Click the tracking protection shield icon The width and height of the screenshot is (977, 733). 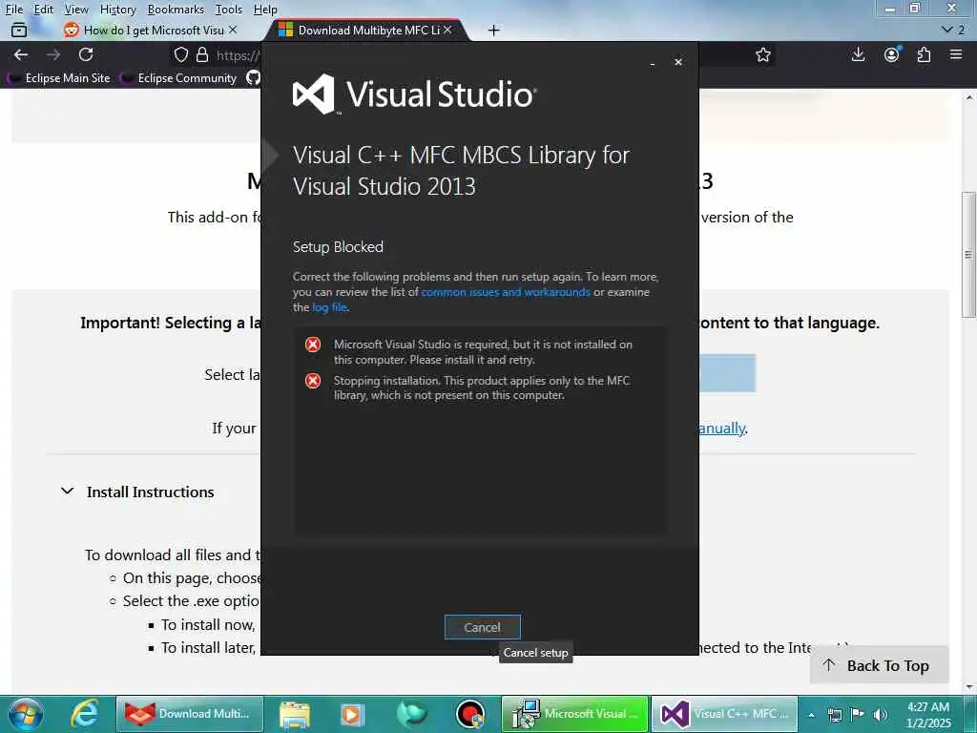181,54
